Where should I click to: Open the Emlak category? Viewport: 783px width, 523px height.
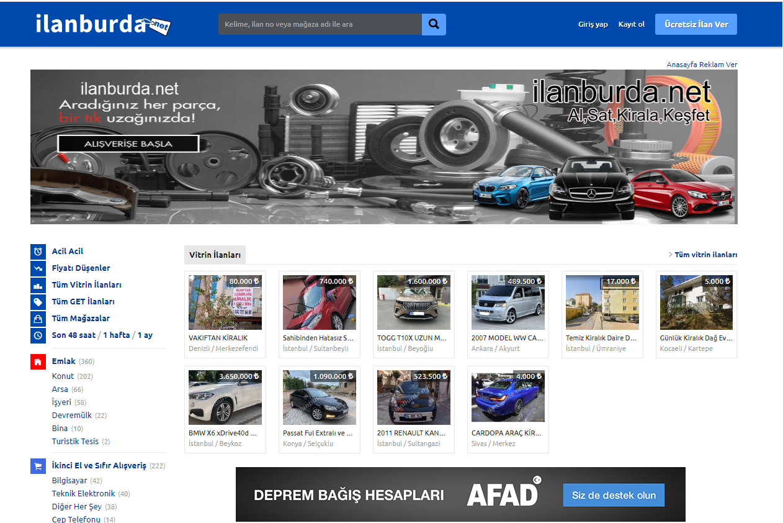tap(64, 362)
